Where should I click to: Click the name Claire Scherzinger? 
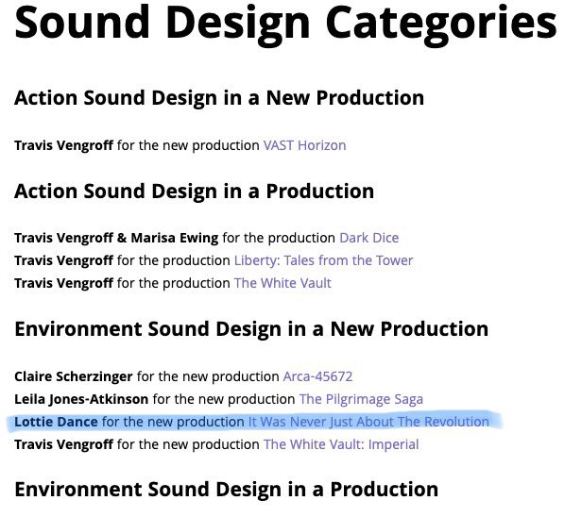click(74, 376)
